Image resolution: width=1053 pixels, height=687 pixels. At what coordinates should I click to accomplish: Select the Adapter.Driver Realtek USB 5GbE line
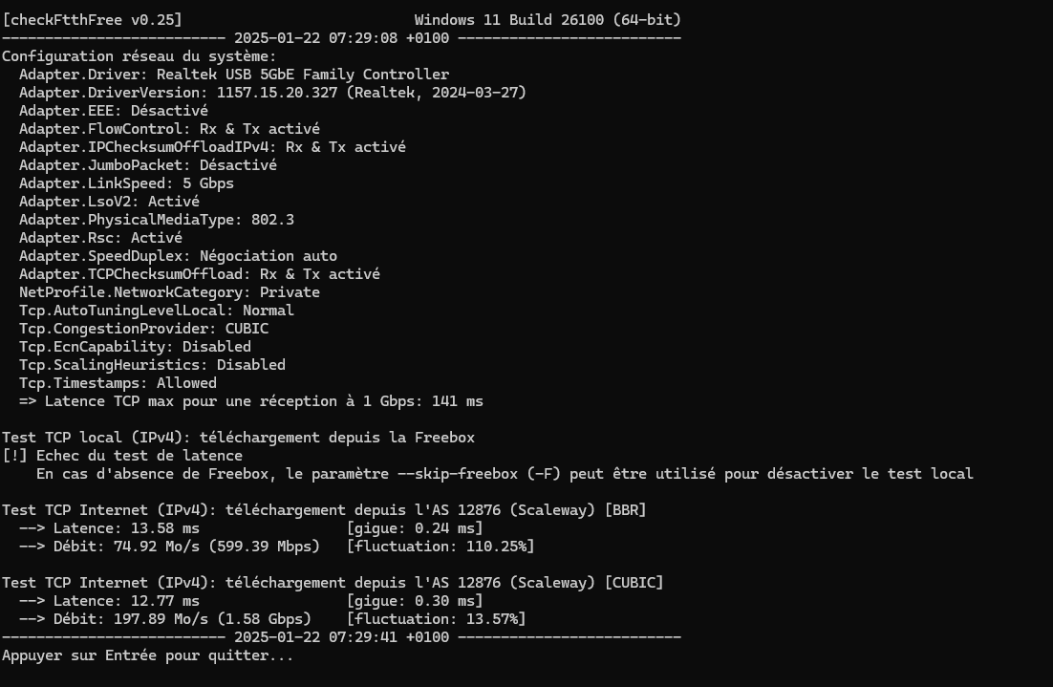234,75
